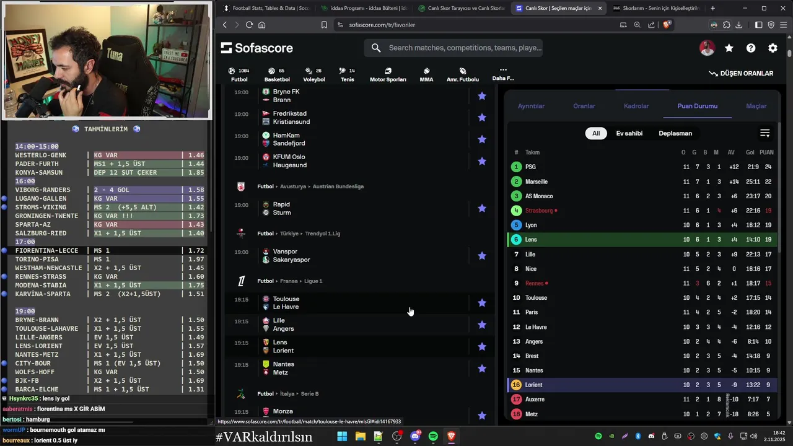Toggle favorite star for Rapid vs Sturm
Screen dimensions: 793x446
point(482,208)
